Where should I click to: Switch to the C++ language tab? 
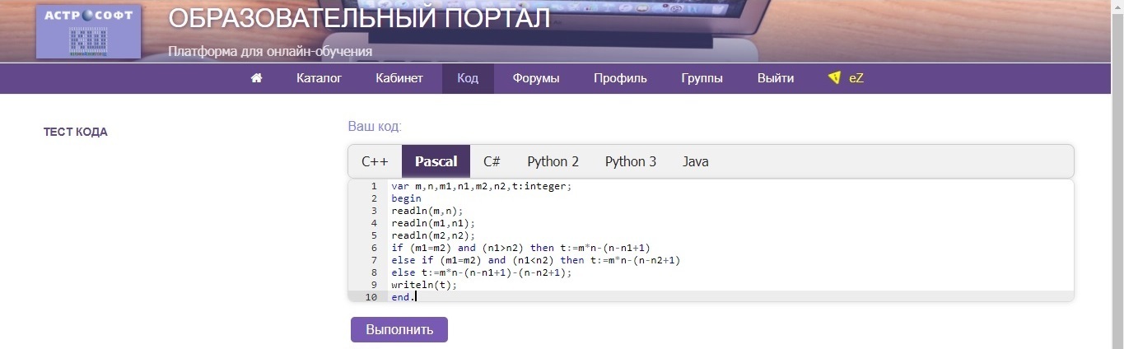375,161
